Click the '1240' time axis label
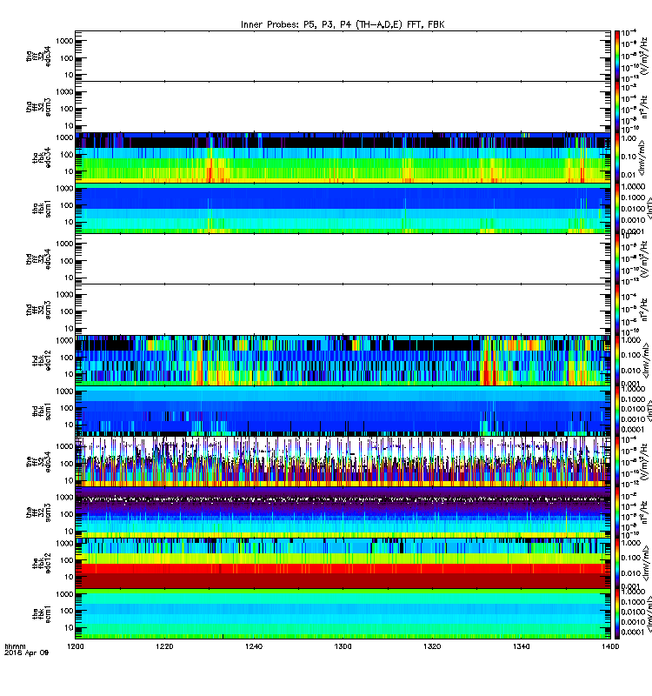652x696 pixels. tap(254, 646)
